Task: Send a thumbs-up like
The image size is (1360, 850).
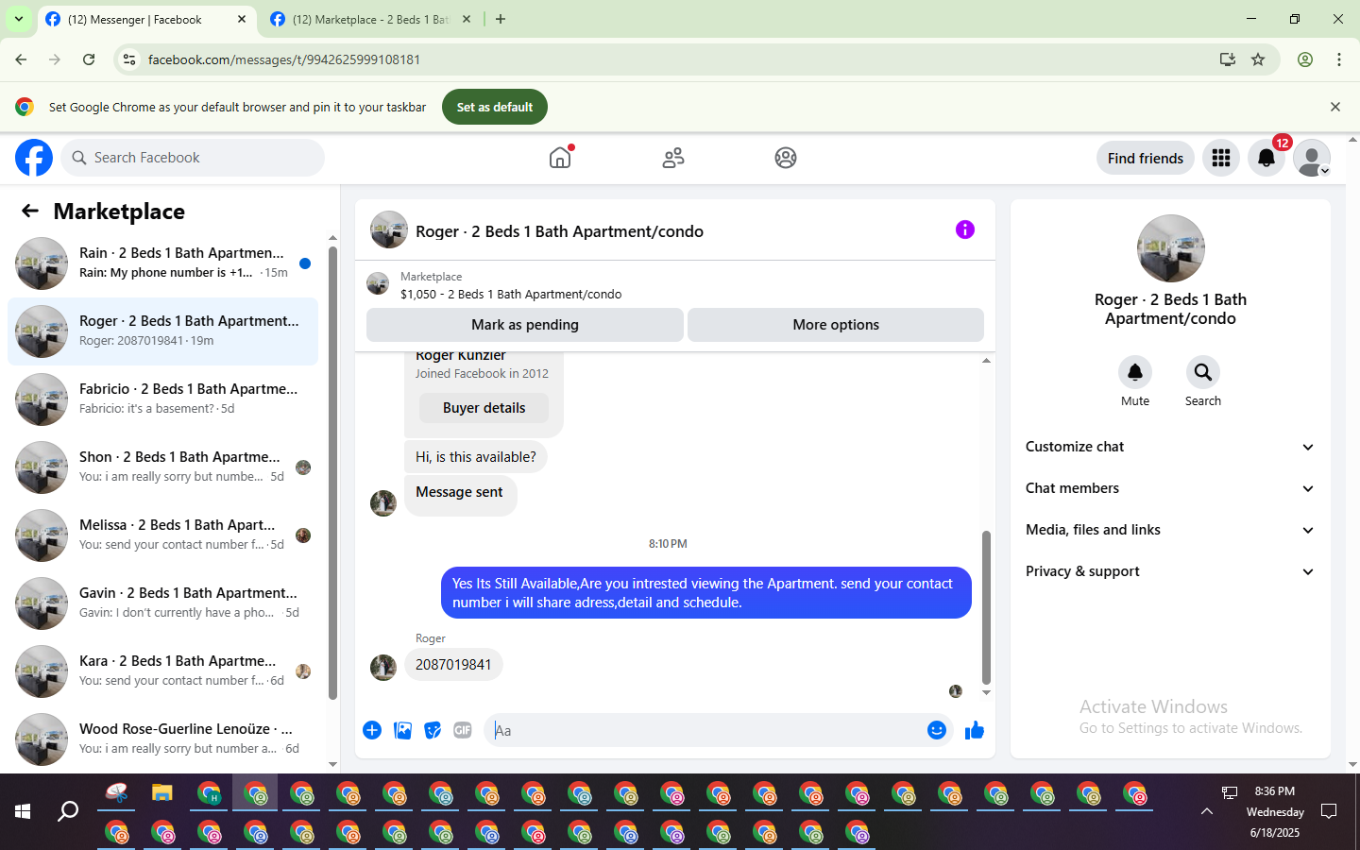Action: click(x=975, y=730)
